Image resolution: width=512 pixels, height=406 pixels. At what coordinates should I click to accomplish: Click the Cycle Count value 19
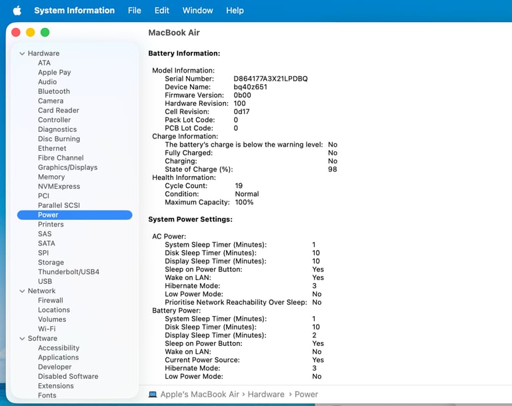pyautogui.click(x=239, y=186)
